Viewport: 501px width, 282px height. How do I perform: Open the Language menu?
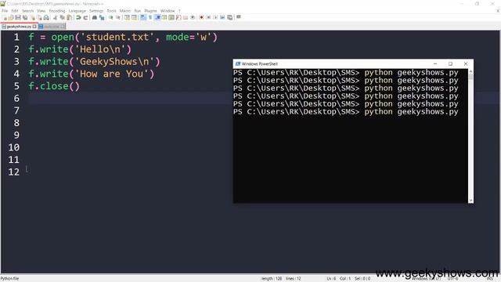(77, 11)
